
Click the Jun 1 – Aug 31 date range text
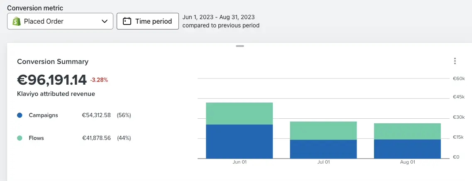click(x=218, y=17)
